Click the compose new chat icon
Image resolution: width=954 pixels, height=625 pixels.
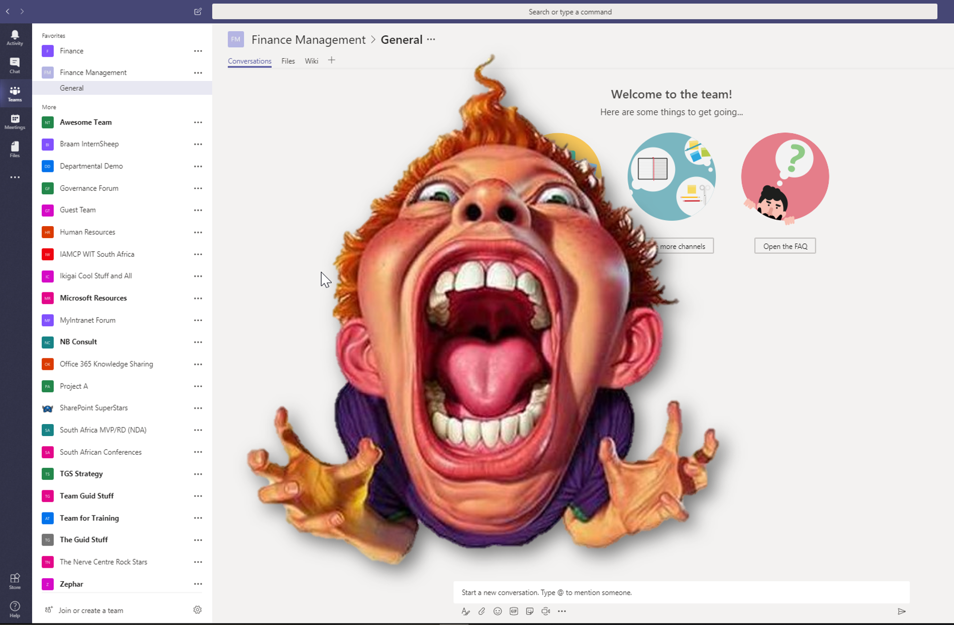point(198,12)
